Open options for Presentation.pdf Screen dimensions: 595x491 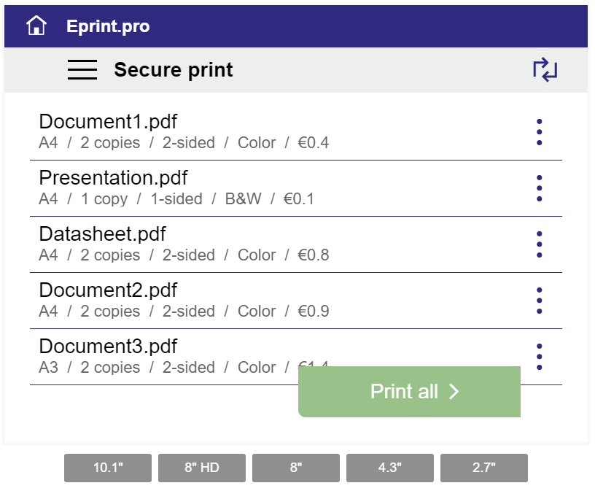[x=540, y=188]
